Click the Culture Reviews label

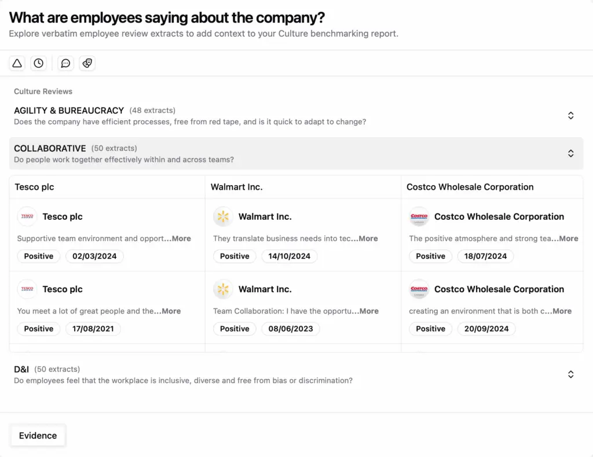pyautogui.click(x=43, y=91)
